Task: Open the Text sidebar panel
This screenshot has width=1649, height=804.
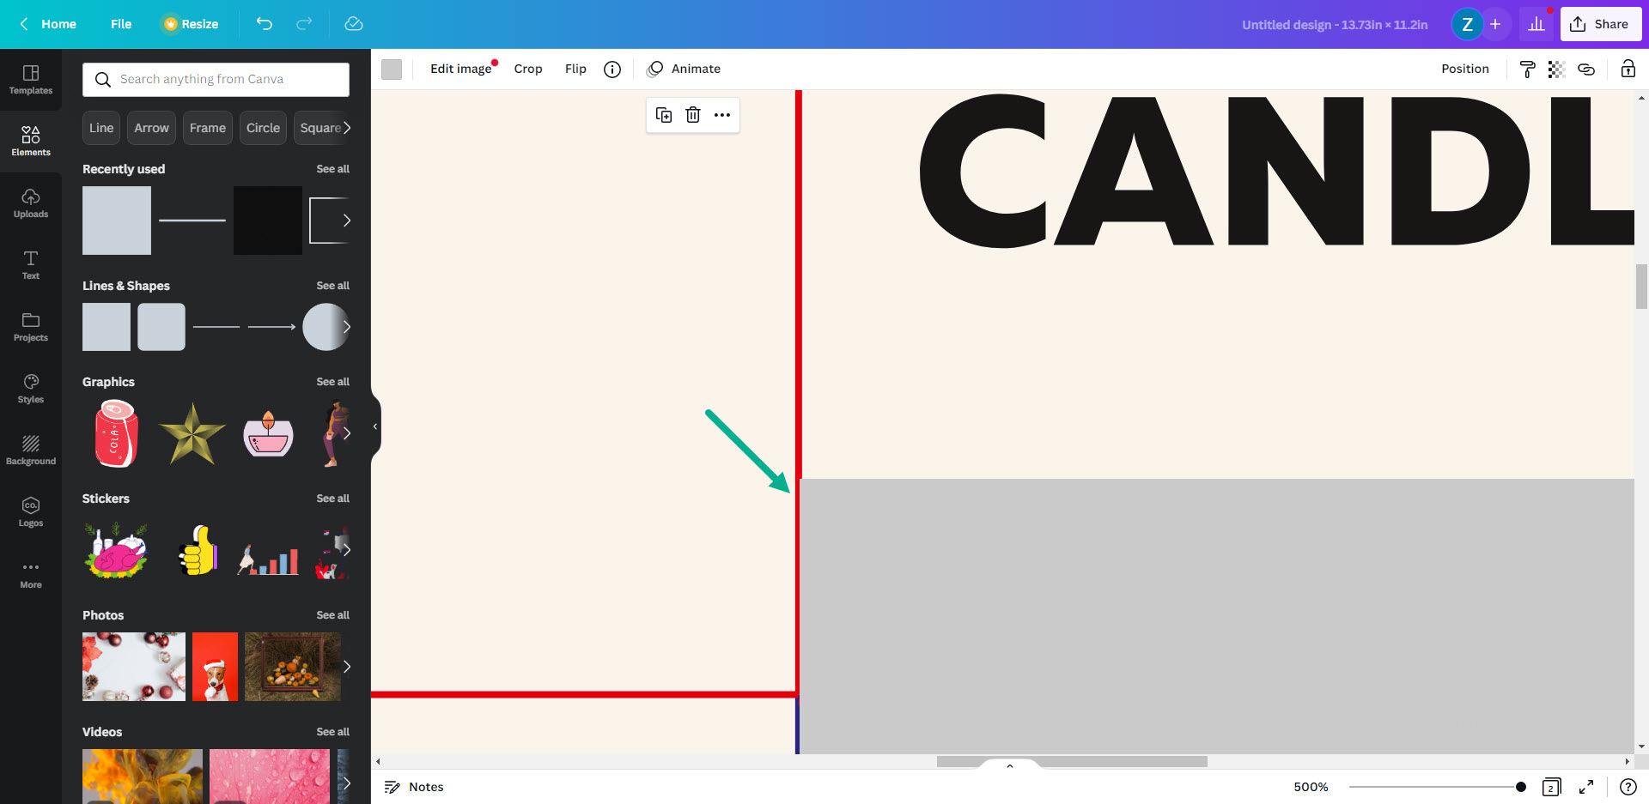Action: [x=31, y=264]
